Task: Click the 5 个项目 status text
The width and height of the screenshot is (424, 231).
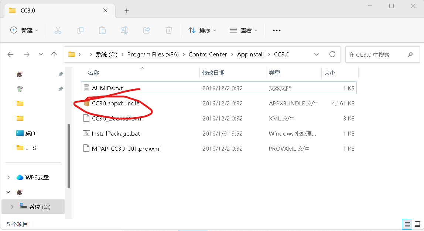Action: pos(17,224)
